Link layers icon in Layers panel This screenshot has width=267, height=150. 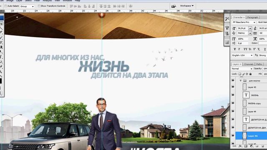click(234, 146)
